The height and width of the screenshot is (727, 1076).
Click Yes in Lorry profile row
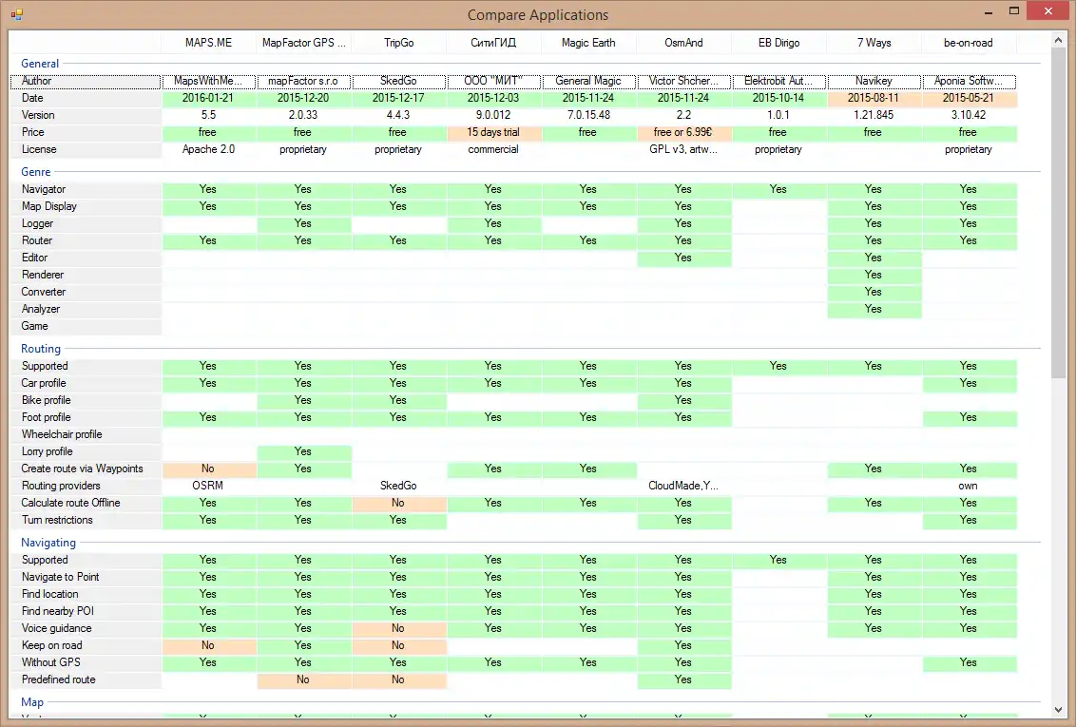pyautogui.click(x=303, y=452)
